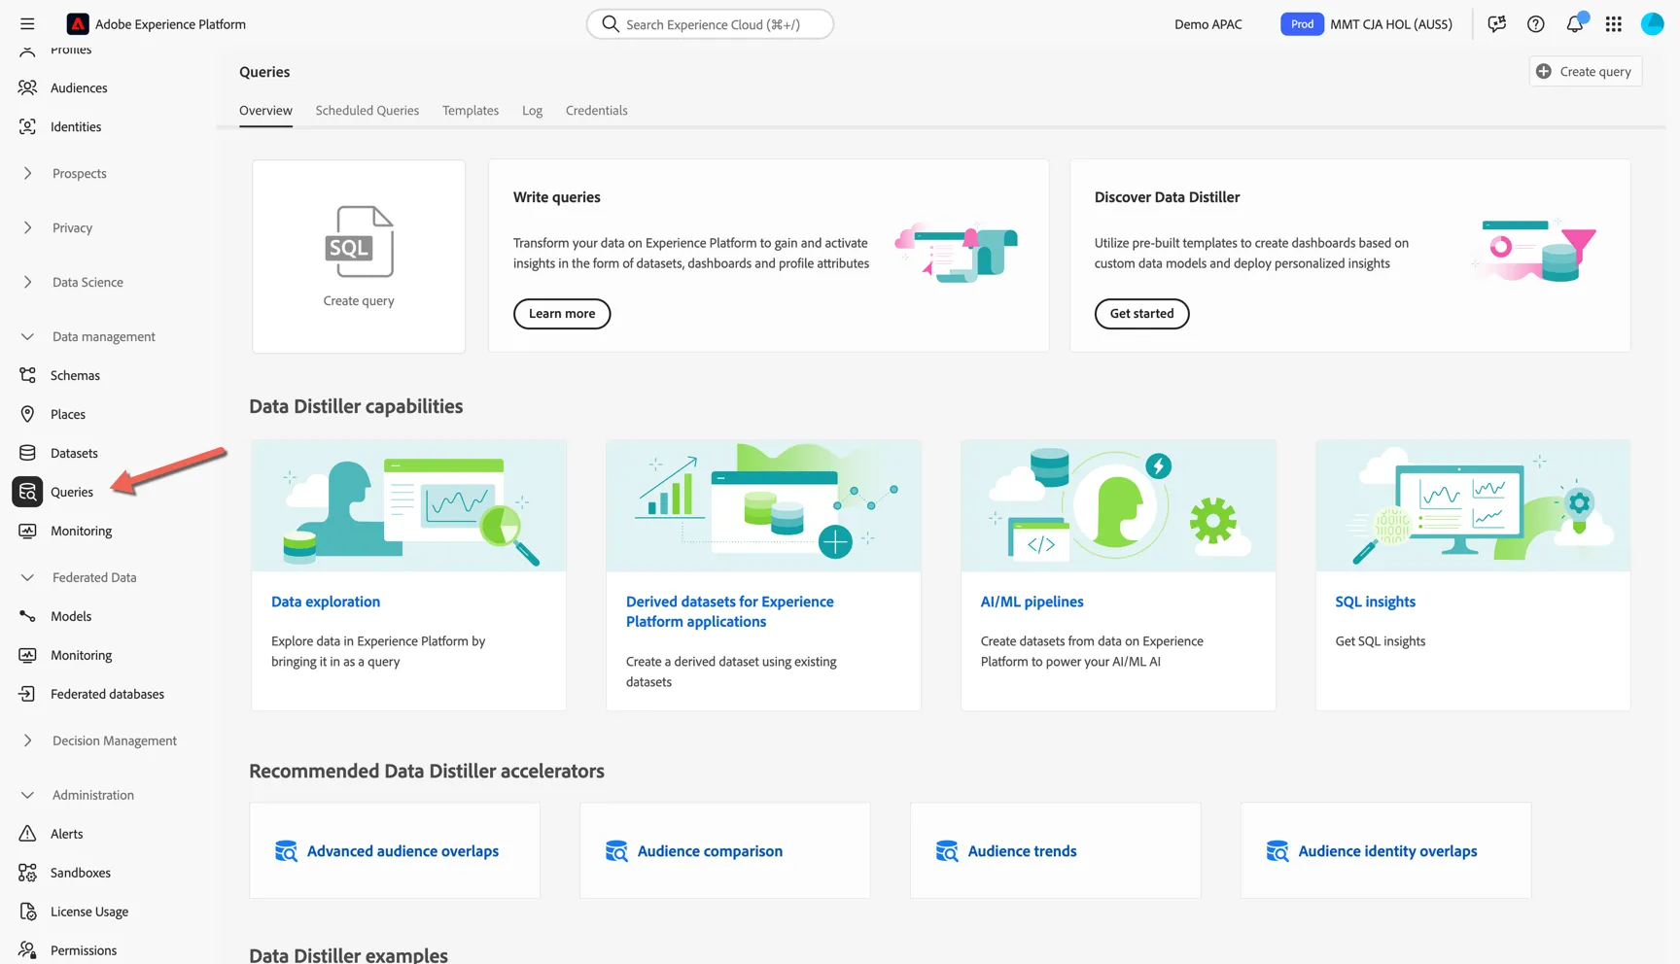
Task: Switch to the Scheduled Queries tab
Action: tap(367, 111)
